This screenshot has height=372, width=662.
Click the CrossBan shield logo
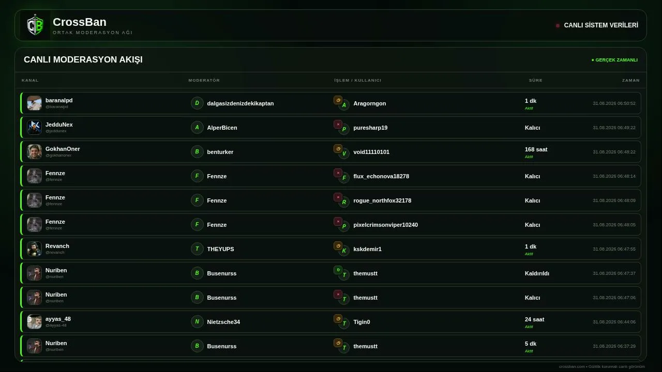(x=35, y=25)
